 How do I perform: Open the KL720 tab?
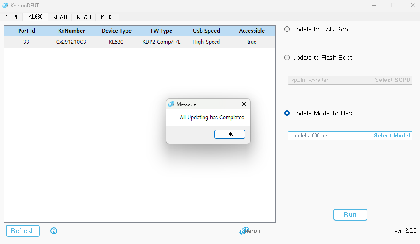60,17
